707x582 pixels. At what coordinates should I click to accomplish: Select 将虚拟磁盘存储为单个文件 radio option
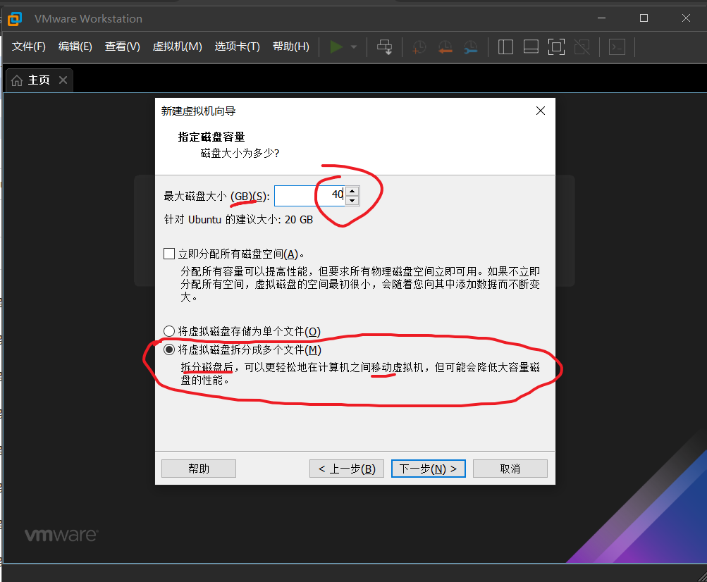[x=169, y=331]
